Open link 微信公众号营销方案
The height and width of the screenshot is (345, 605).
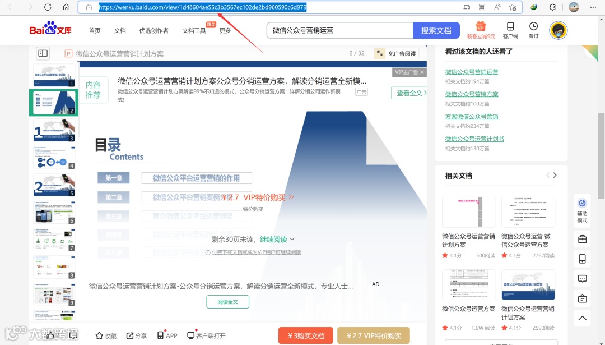tap(472, 94)
